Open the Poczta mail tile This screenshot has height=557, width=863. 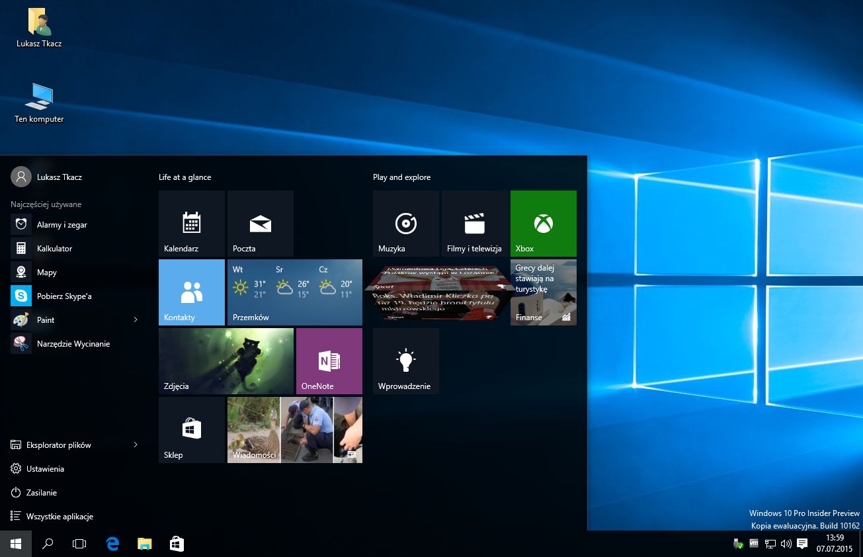click(x=260, y=224)
